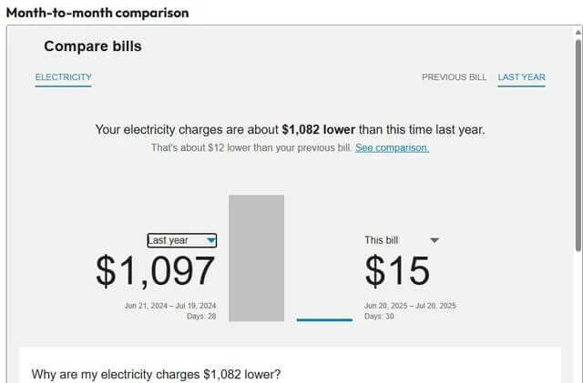Click the 'Month-to-month comparison' title
Image resolution: width=583 pixels, height=383 pixels.
click(97, 13)
